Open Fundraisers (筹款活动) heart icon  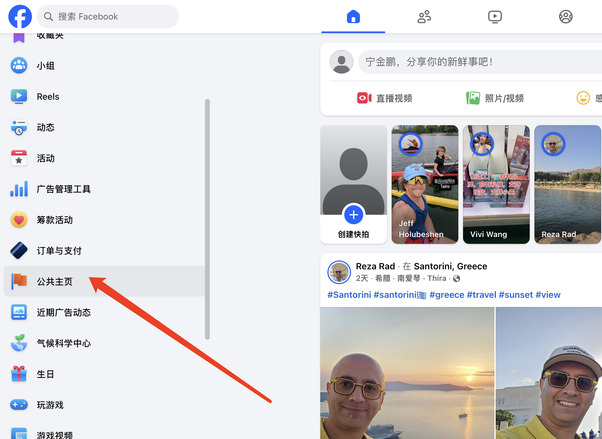(x=19, y=220)
